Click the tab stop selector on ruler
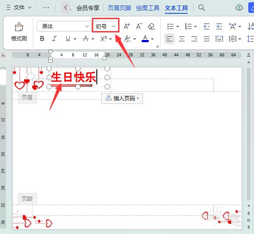Image resolution: width=254 pixels, height=234 pixels. [x=4, y=55]
